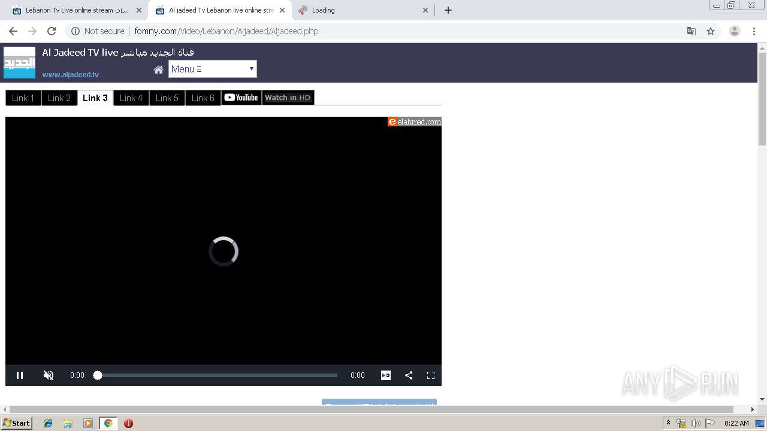This screenshot has width=767, height=431.
Task: Select the Link 3 tab
Action: pos(95,98)
